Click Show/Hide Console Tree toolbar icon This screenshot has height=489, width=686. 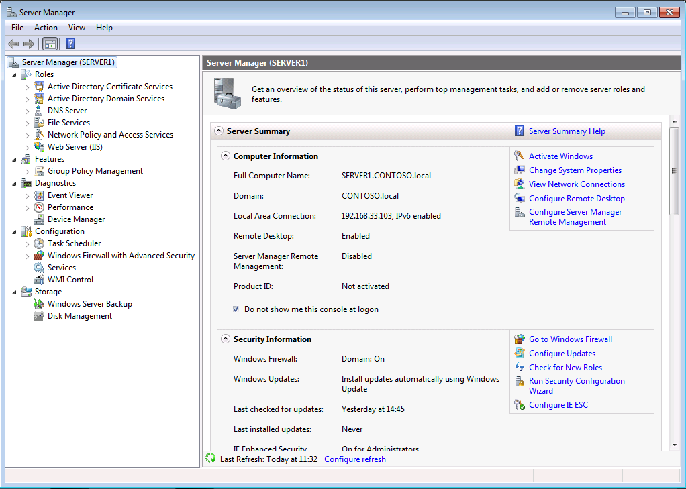50,44
